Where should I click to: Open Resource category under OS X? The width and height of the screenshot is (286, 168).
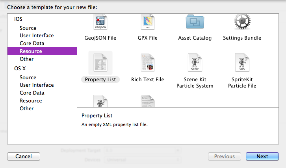coord(31,100)
